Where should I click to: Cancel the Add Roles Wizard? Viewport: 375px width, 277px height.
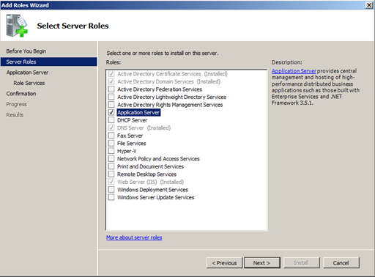341,263
